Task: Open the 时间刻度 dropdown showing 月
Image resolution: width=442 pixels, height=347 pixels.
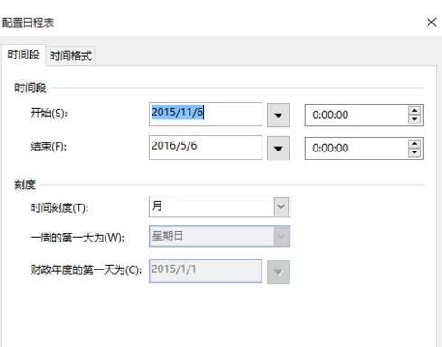Action: pos(219,206)
